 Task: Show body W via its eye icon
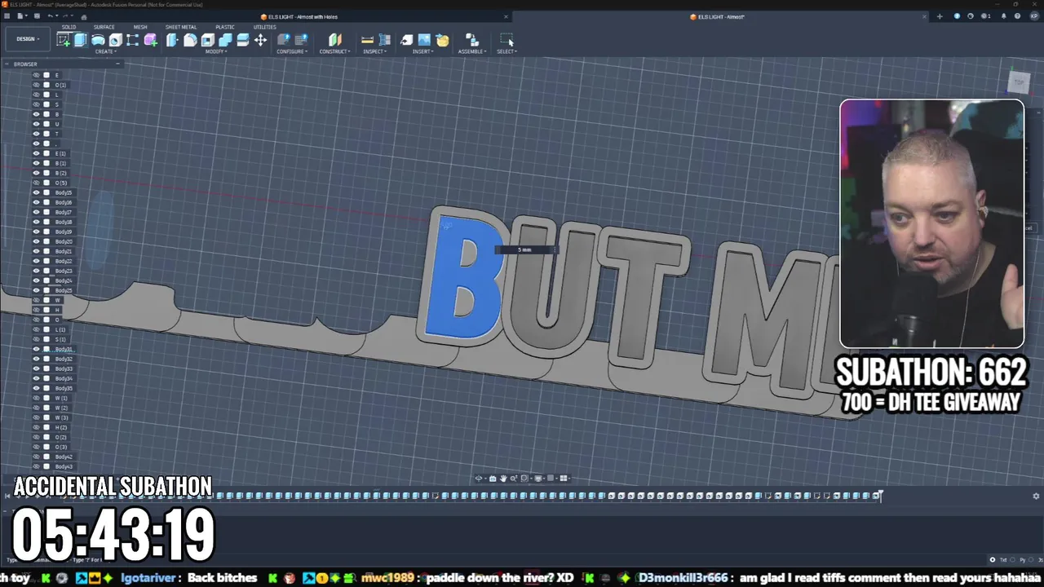coord(36,300)
